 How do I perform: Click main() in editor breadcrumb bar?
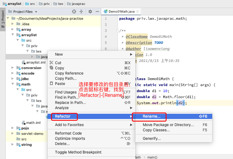click(152, 157)
